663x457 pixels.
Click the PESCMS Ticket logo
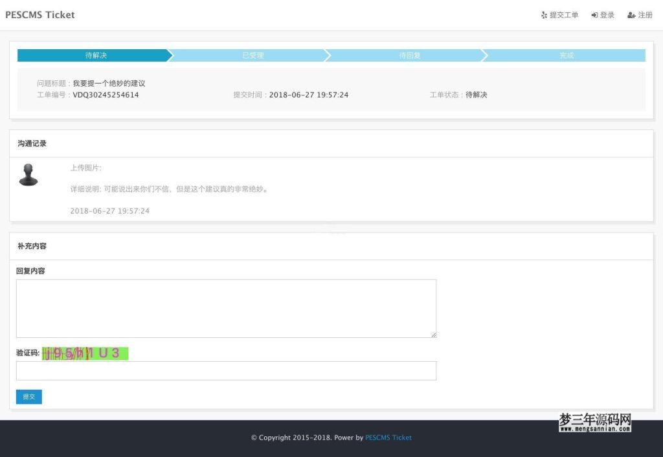click(39, 14)
